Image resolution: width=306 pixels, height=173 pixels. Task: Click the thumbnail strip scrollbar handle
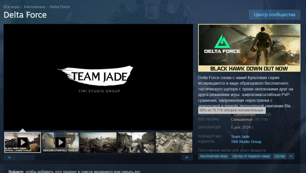[x=25, y=157]
